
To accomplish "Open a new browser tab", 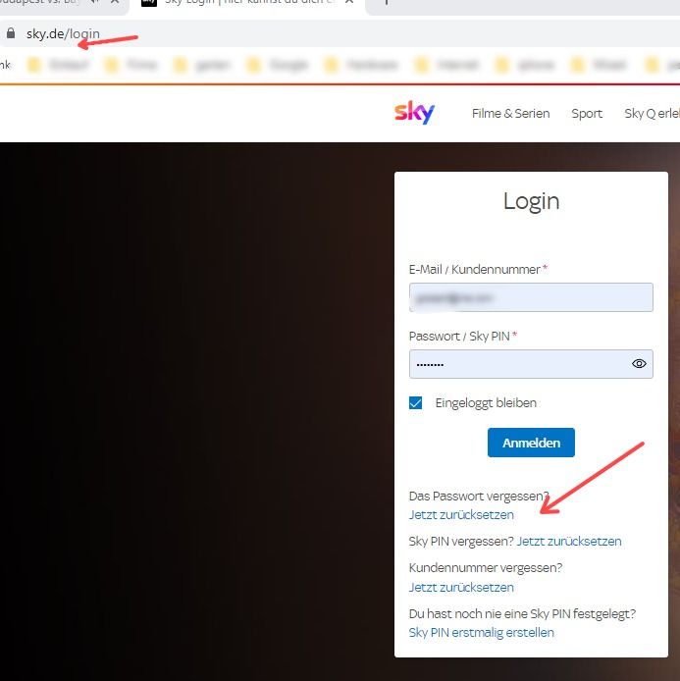I will (387, 2).
